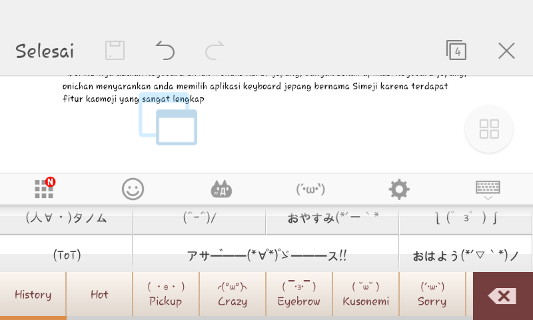533x320 pixels.
Task: Hide the keyboard with the keyboard icon
Action: click(x=488, y=190)
